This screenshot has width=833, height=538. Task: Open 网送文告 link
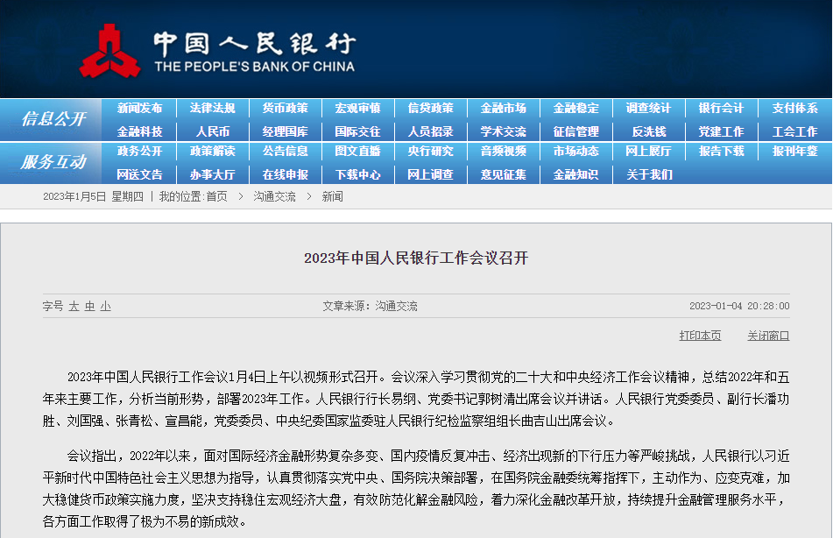(x=140, y=174)
